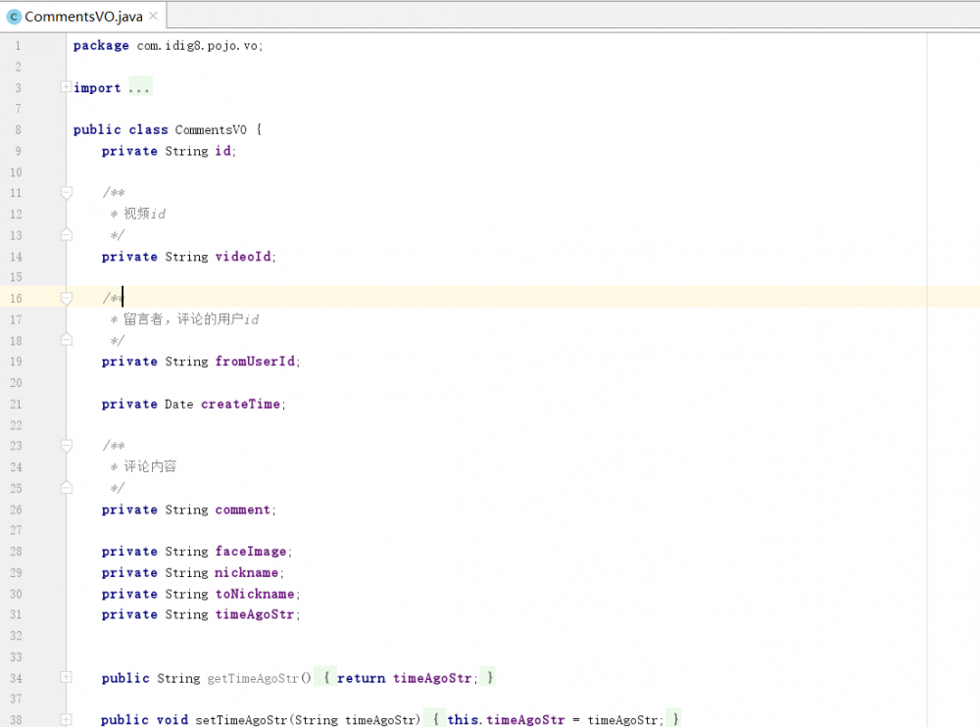The width and height of the screenshot is (980, 727).
Task: Click the class name CommentsVO in the declaration
Action: 211,129
